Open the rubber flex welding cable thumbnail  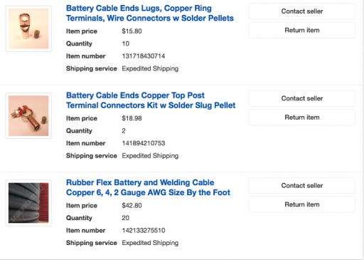[28, 203]
